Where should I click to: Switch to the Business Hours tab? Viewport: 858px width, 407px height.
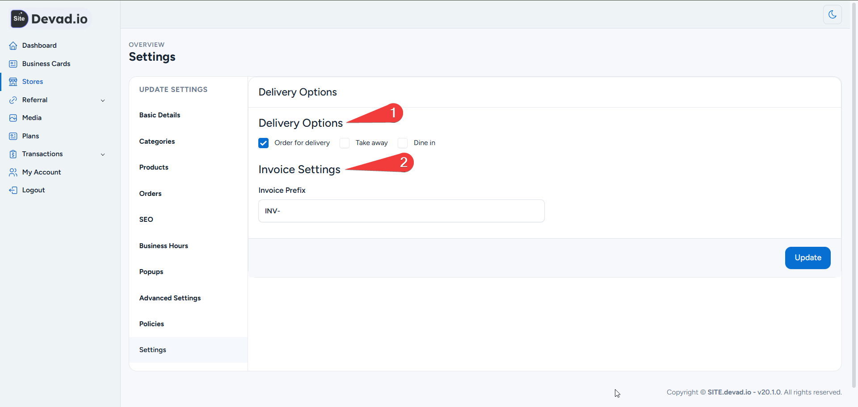[164, 246]
